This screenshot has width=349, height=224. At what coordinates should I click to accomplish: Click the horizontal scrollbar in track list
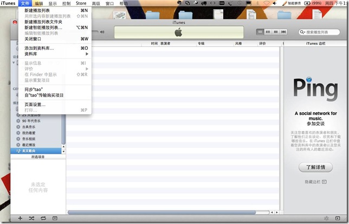(x=162, y=213)
